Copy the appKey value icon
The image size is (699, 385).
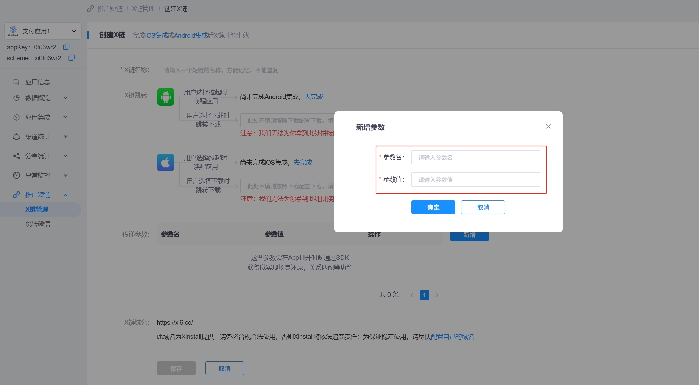(x=66, y=47)
